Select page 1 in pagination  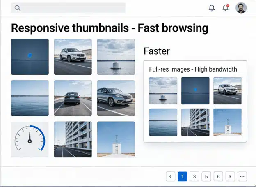(x=183, y=176)
